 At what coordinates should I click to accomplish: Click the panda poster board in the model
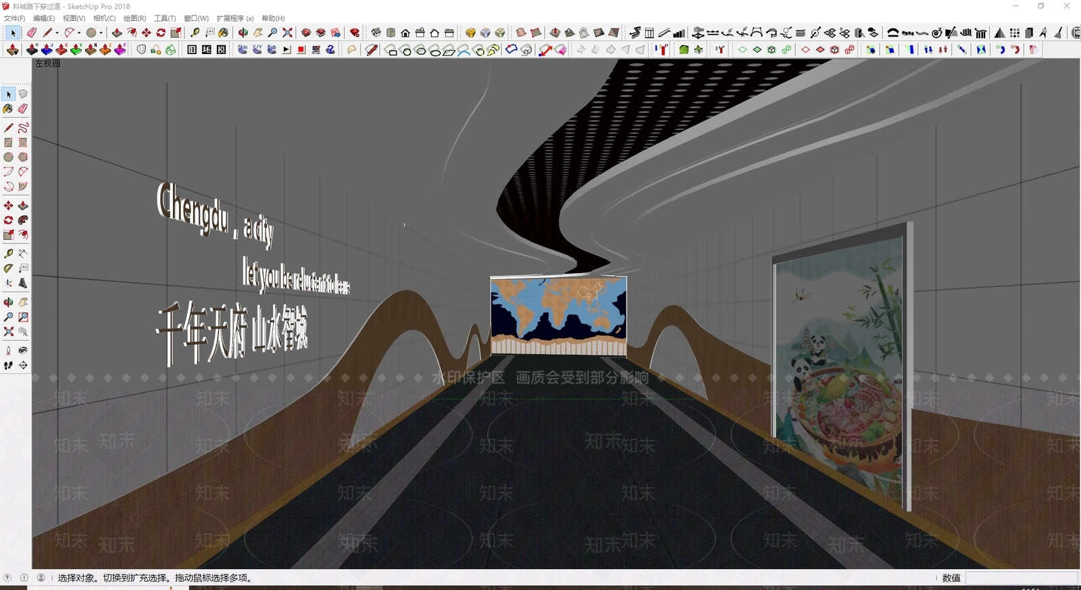(843, 367)
